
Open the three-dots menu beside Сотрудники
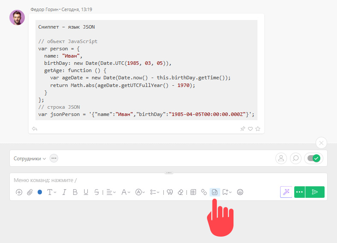click(x=54, y=158)
